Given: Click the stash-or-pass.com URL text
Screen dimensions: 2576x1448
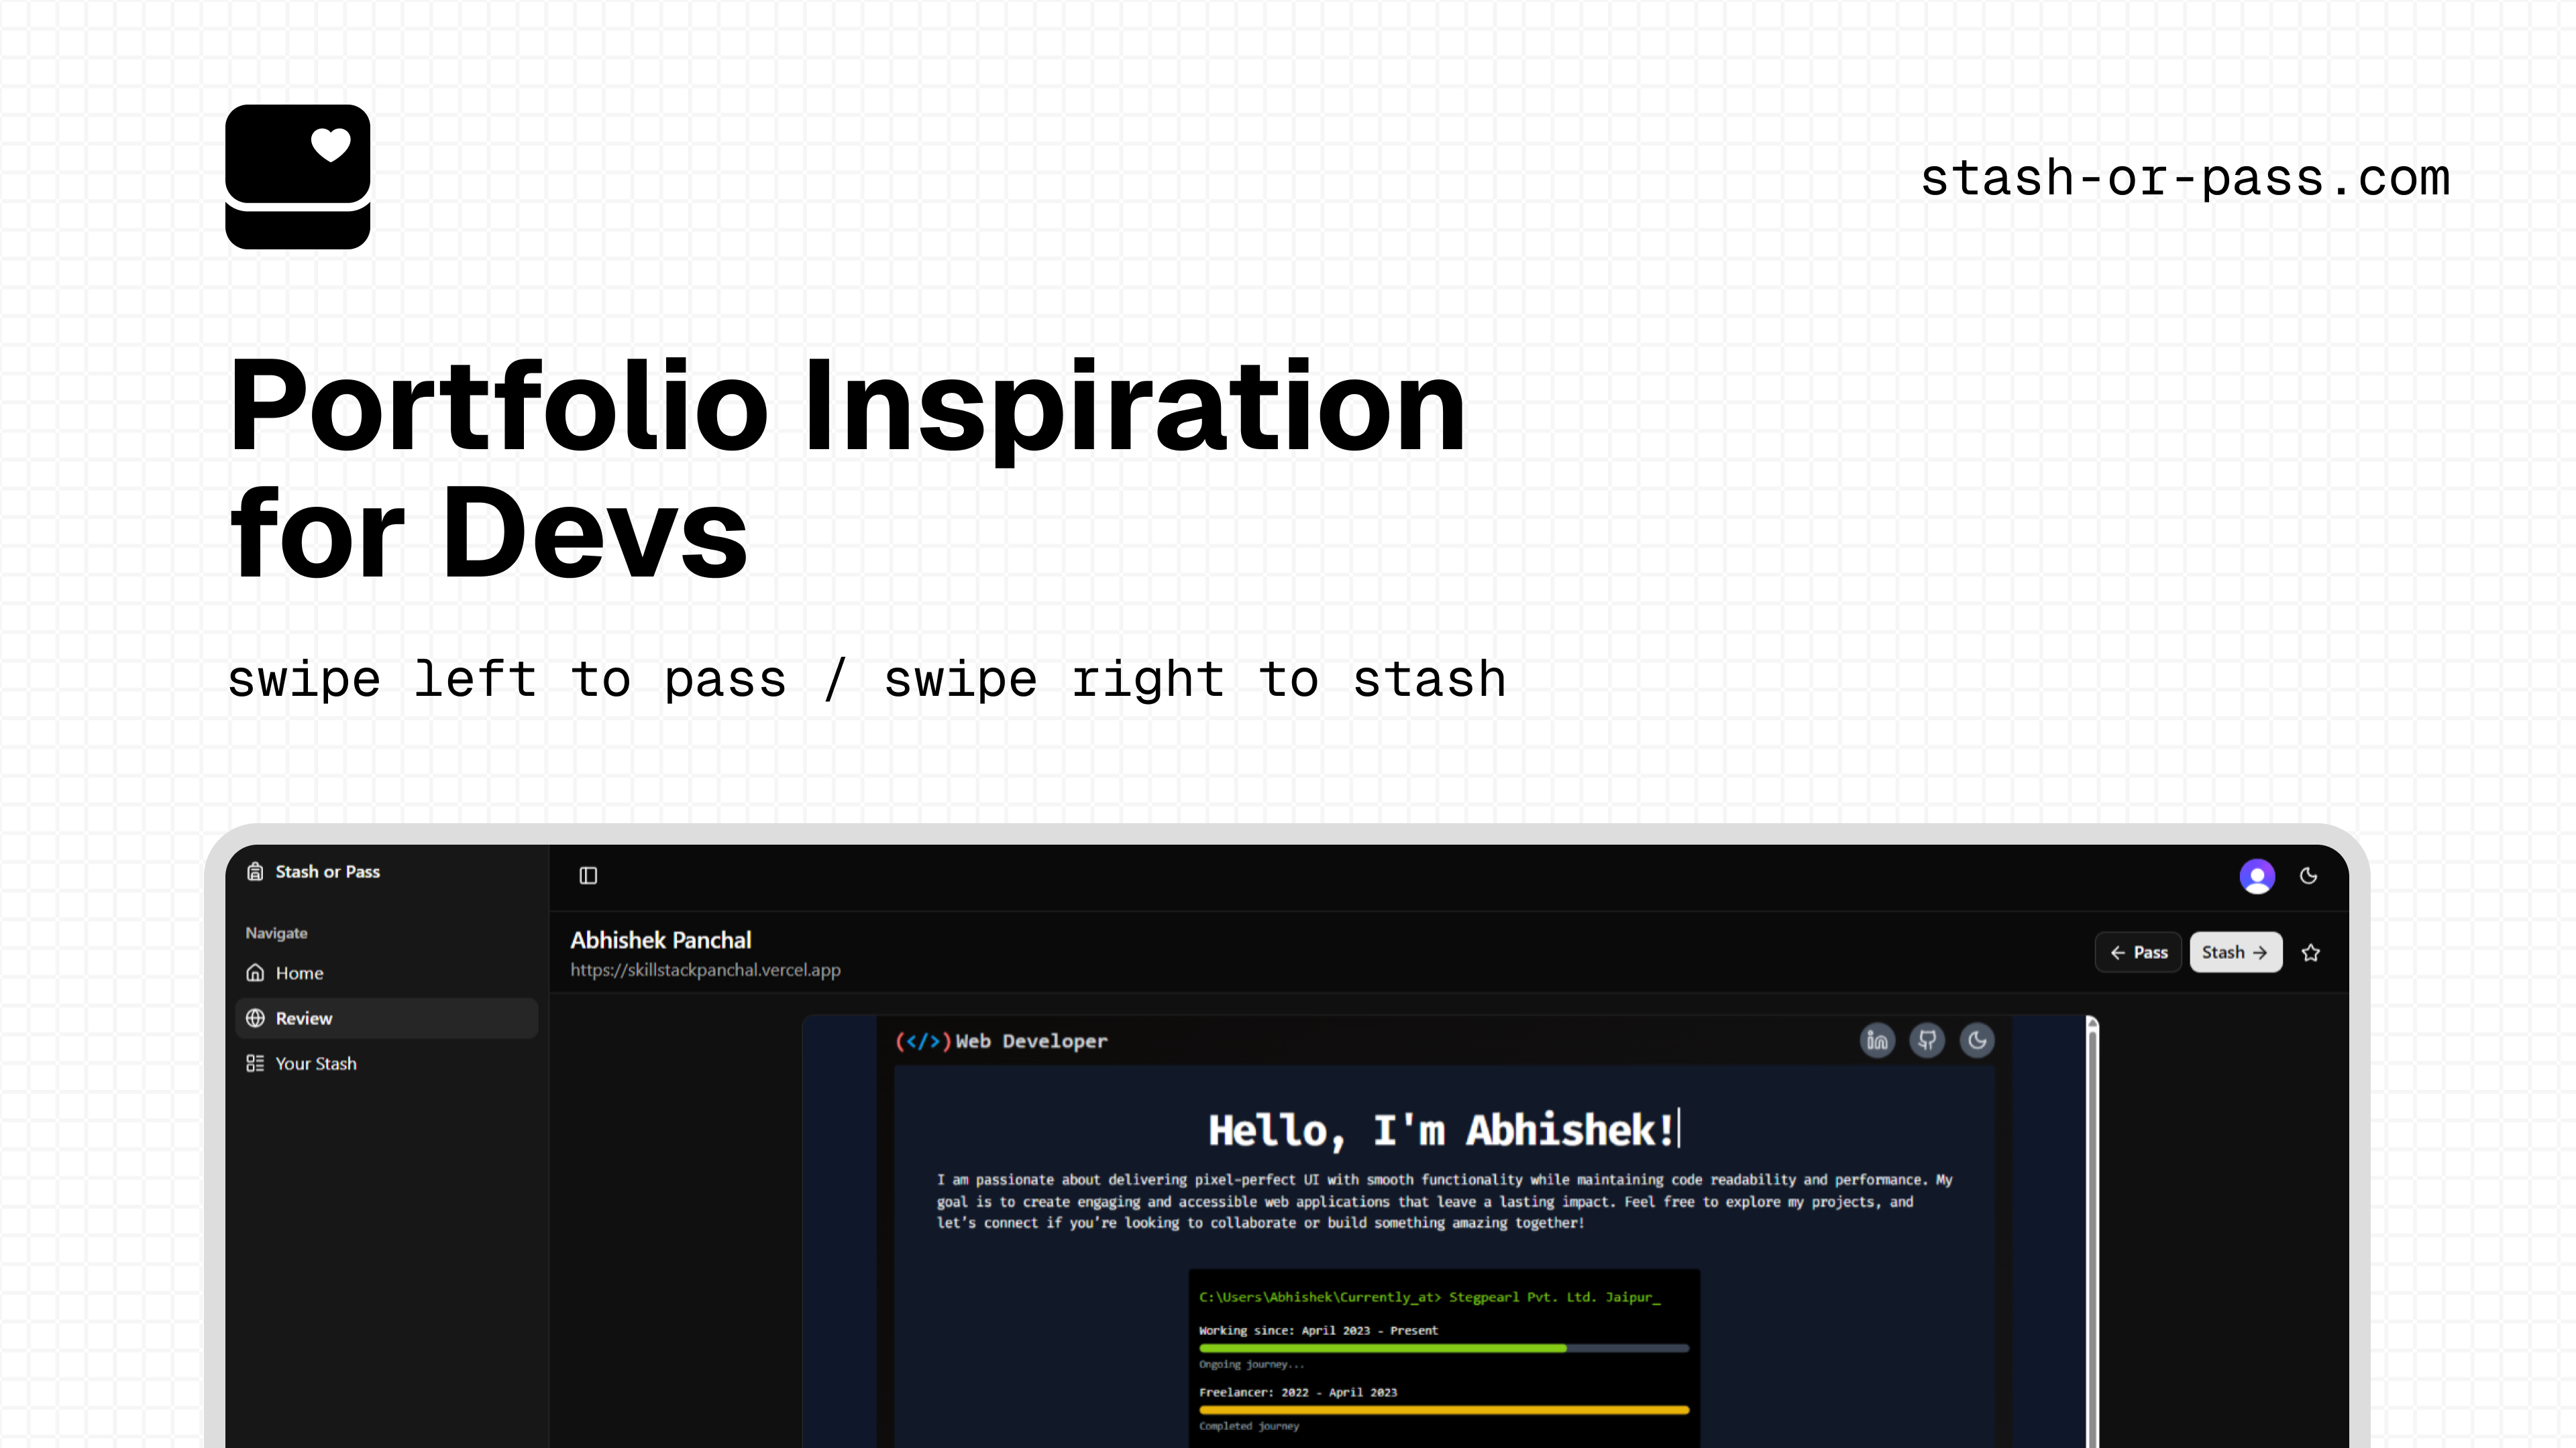Looking at the screenshot, I should point(2185,179).
